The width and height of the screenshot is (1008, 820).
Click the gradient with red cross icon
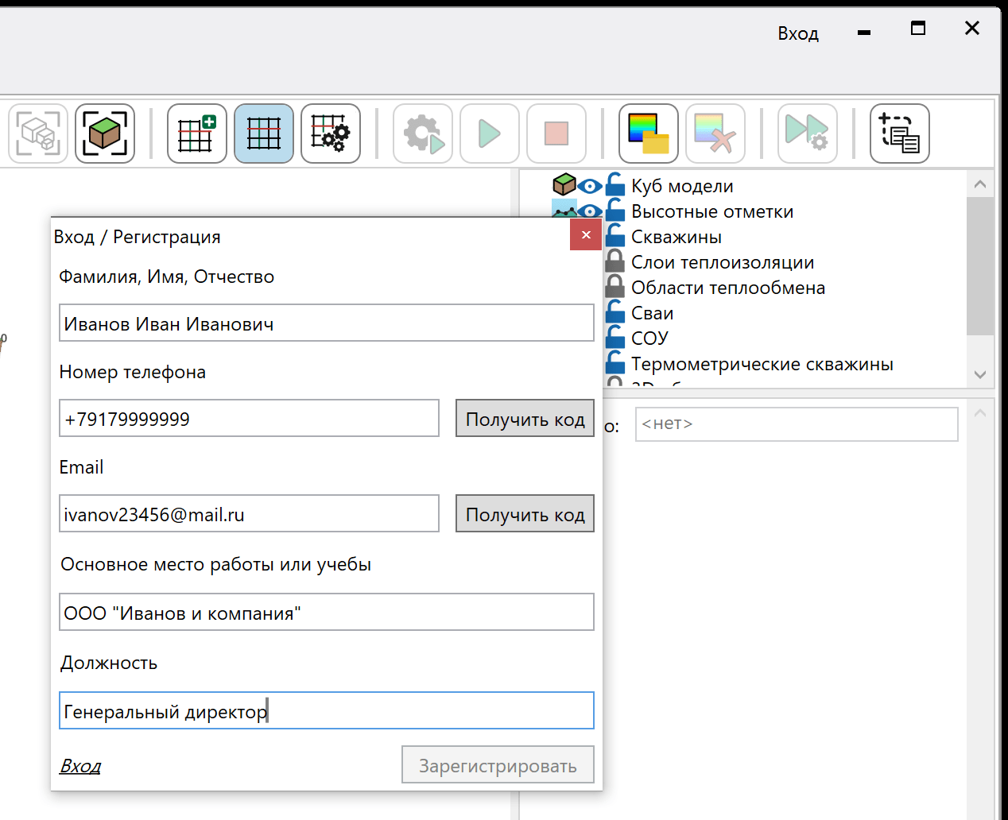[x=715, y=133]
